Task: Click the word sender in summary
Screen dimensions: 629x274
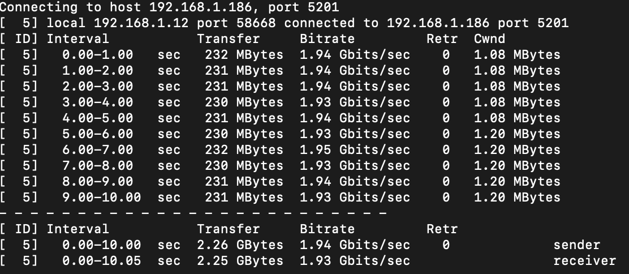Action: click(x=577, y=245)
